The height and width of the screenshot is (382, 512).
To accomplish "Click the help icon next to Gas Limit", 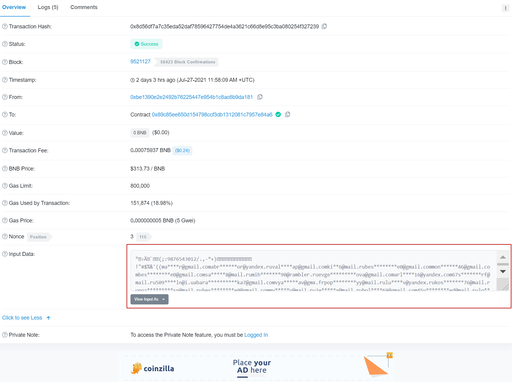I will click(x=5, y=186).
